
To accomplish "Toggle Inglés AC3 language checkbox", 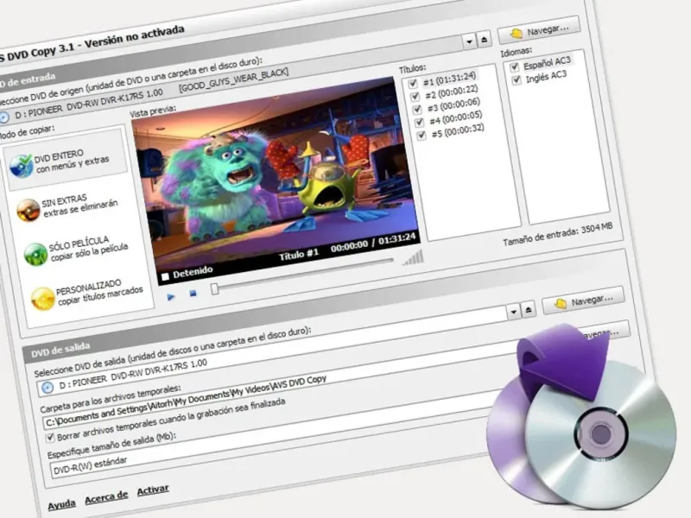I will [x=517, y=80].
